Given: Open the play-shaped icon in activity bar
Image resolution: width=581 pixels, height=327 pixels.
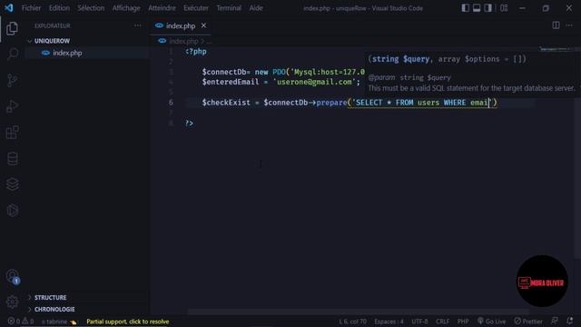Looking at the screenshot, I should pos(12,211).
